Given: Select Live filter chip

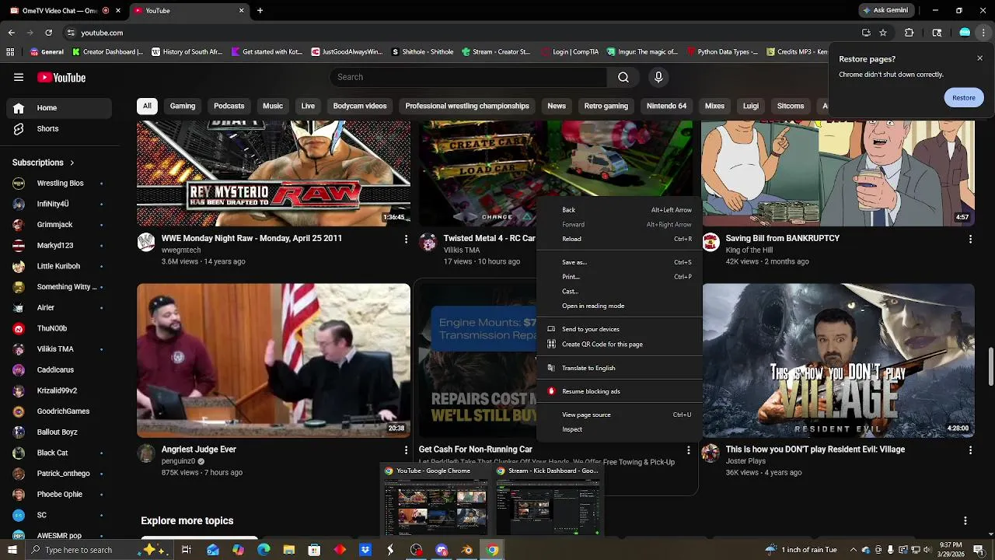Looking at the screenshot, I should [x=308, y=107].
